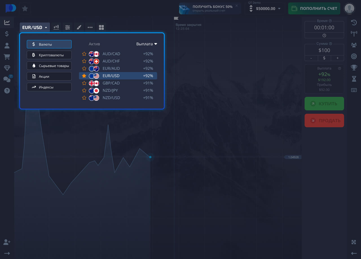Image resolution: width=361 pixels, height=259 pixels.
Task: Switch to the Криптовалюты category
Action: pos(49,55)
